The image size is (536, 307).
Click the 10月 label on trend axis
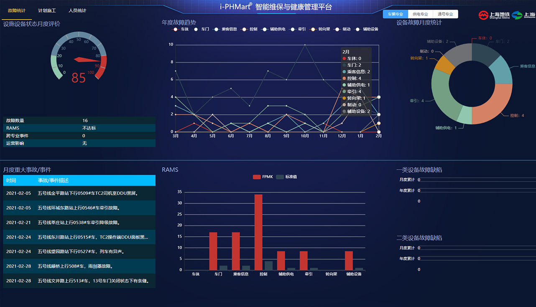305,136
